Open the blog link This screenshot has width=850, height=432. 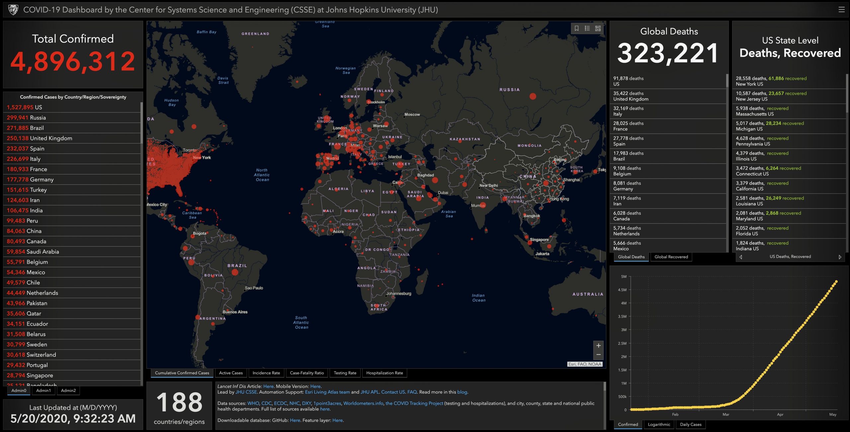point(462,392)
